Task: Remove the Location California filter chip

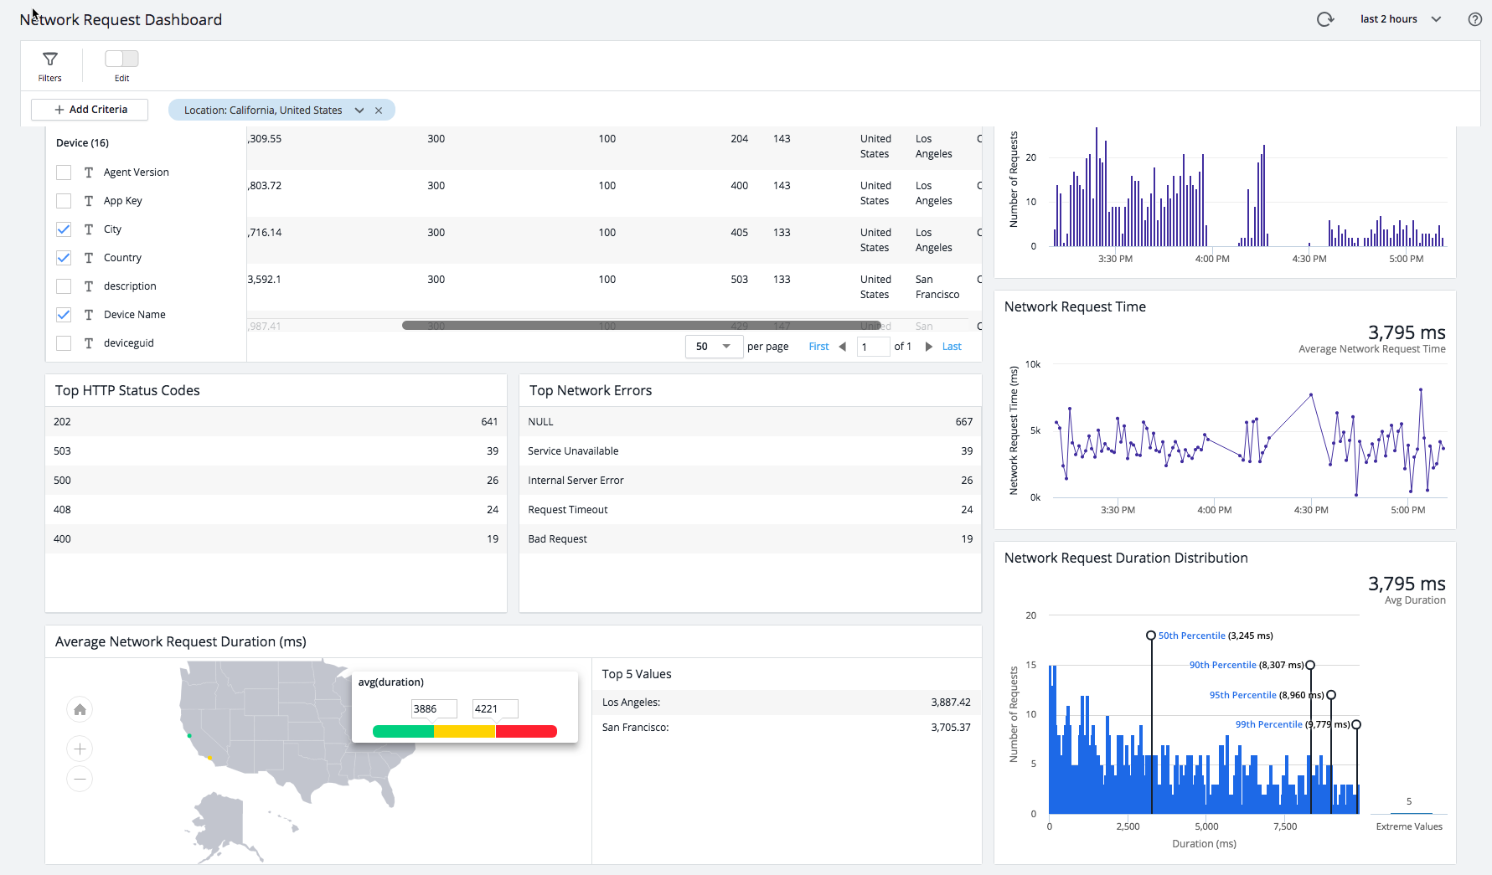Action: (x=379, y=111)
